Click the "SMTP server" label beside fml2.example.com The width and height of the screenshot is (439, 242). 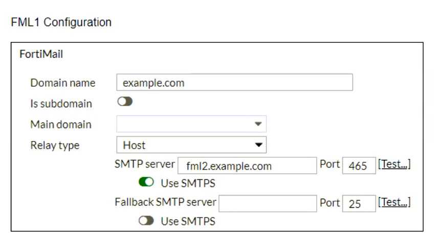[x=145, y=164]
